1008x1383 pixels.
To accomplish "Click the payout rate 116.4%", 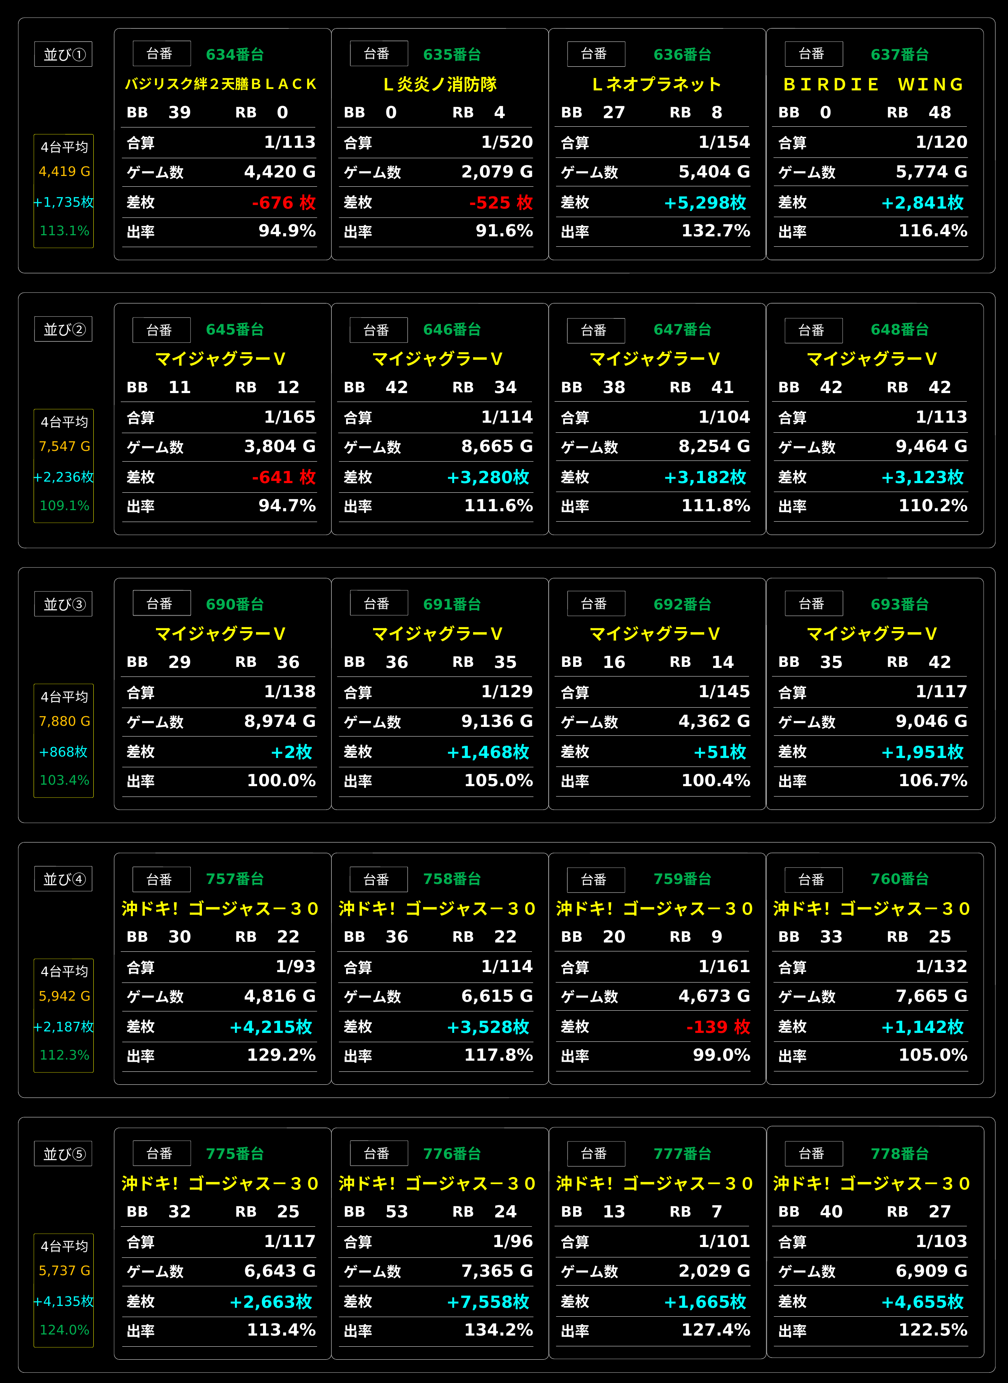I will click(933, 231).
